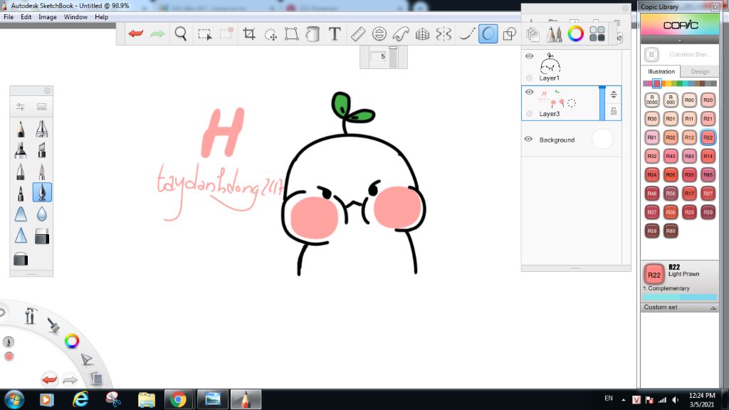
Task: Toggle the highlighted Predictive Stroke tool
Action: coord(488,33)
